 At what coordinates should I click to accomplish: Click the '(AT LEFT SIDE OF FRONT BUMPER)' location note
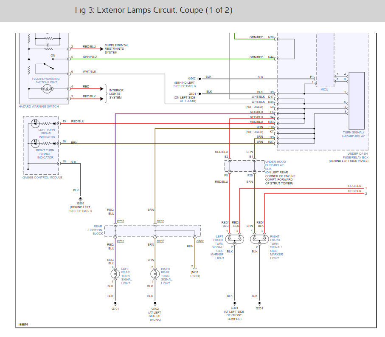click(234, 315)
